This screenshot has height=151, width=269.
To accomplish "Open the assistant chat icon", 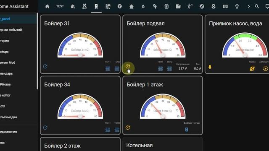I will (x=267, y=7).
